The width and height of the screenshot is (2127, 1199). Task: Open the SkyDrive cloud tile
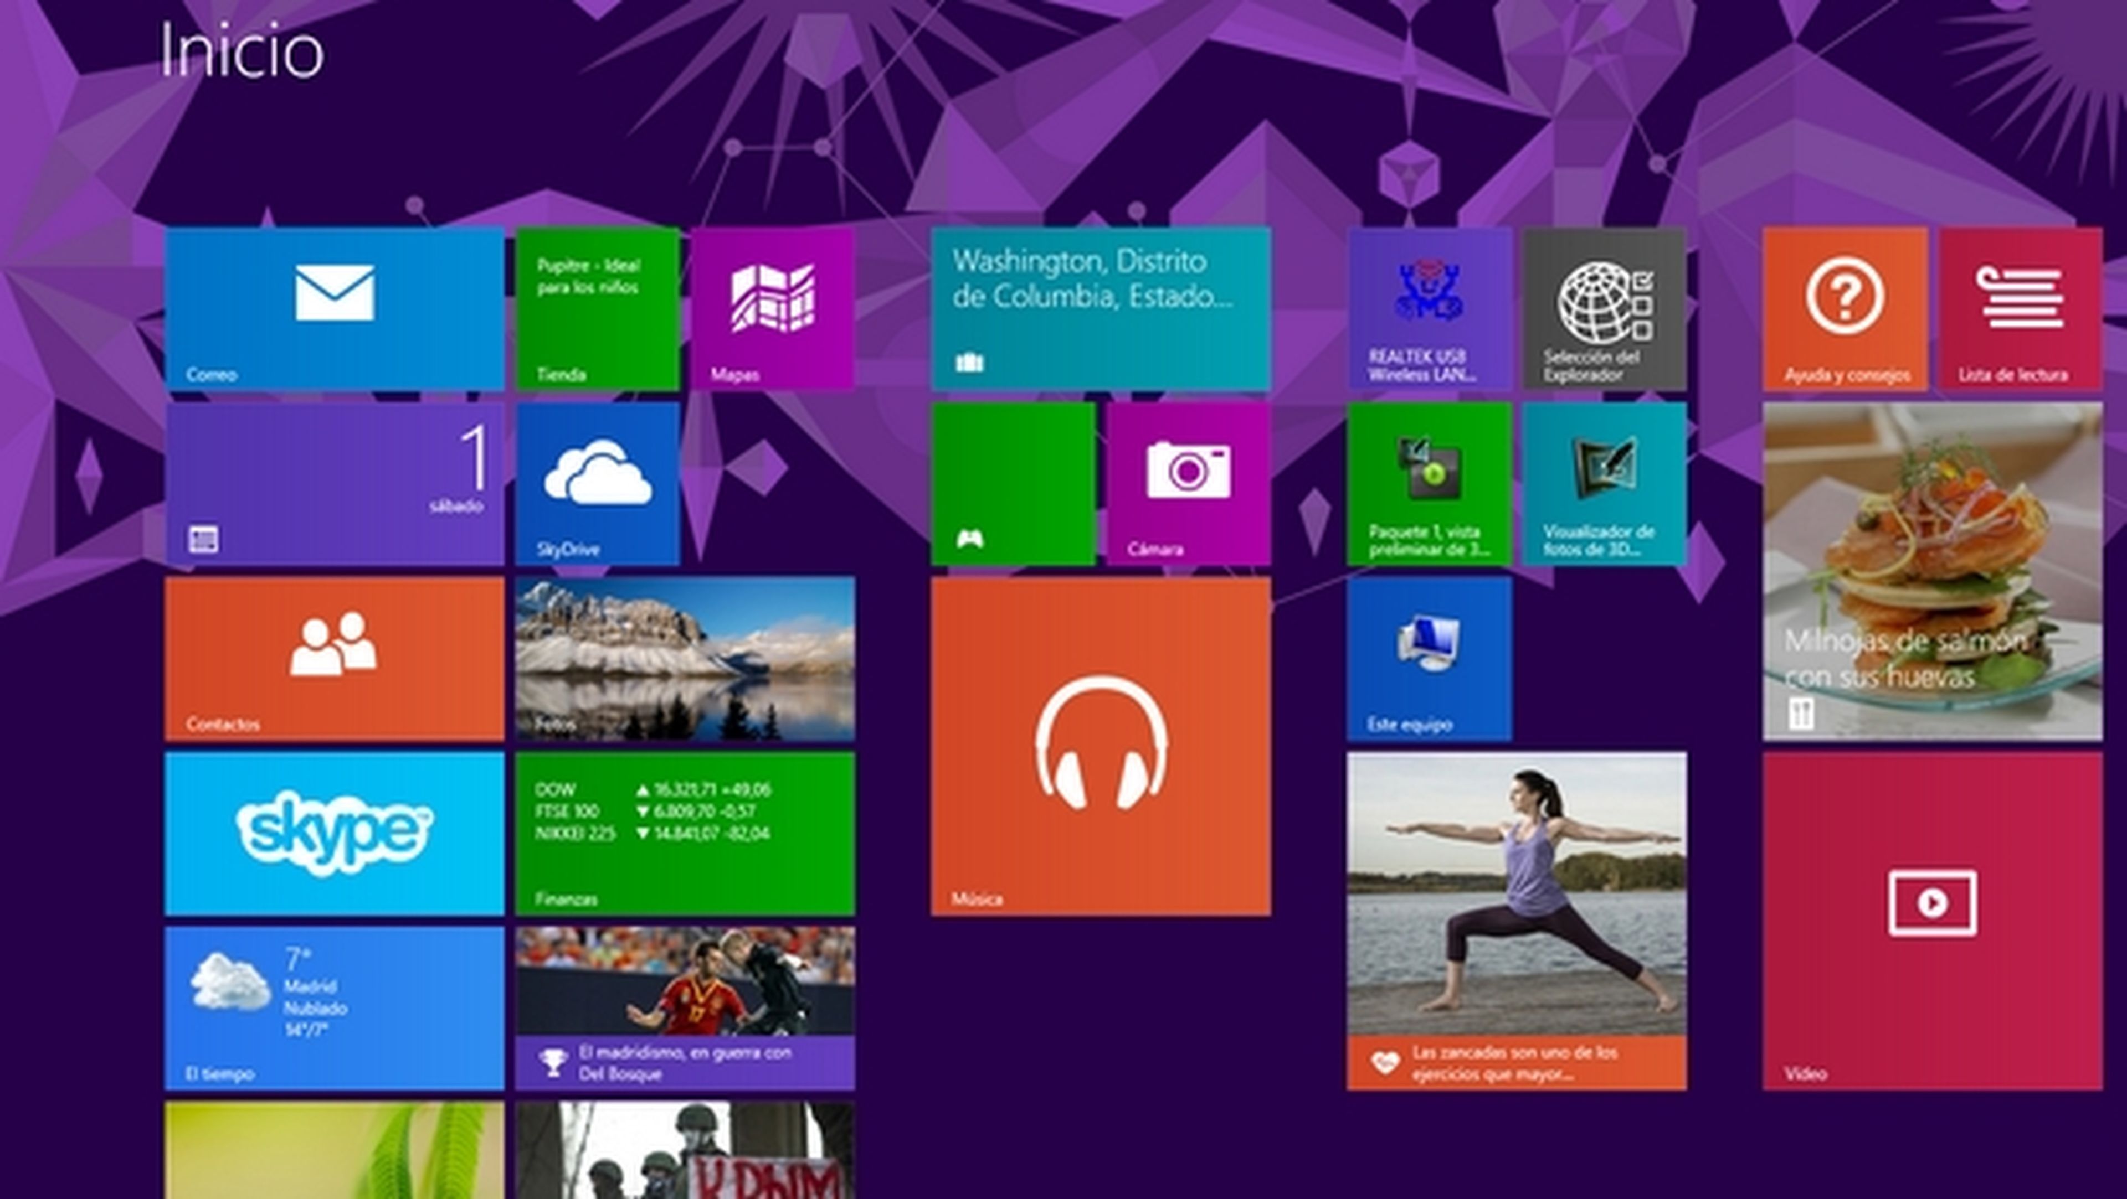pyautogui.click(x=598, y=483)
